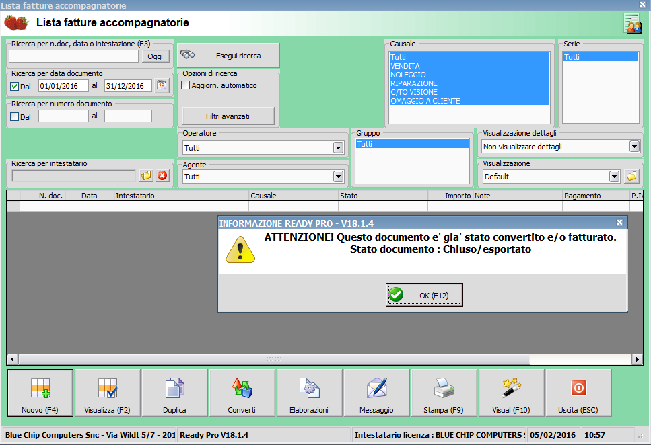Select VENDITA in Causale list
The width and height of the screenshot is (651, 445).
pos(469,66)
